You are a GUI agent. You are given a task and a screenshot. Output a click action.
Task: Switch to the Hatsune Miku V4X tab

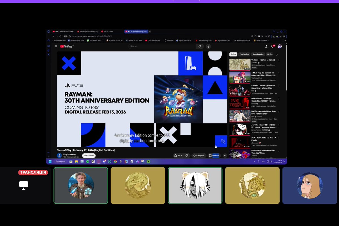[63, 32]
